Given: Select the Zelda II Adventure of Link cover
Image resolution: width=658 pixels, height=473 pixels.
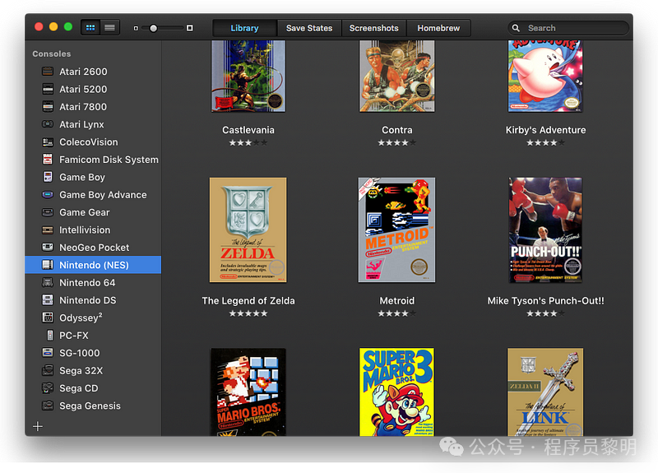Looking at the screenshot, I should (545, 392).
